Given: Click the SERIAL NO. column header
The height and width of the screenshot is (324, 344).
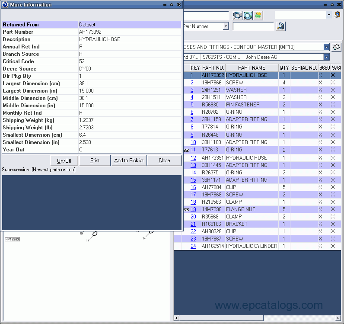Looking at the screenshot, I should click(x=304, y=68).
